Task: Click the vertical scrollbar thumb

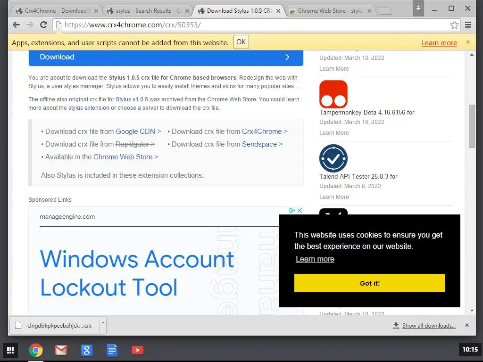Action: click(472, 126)
